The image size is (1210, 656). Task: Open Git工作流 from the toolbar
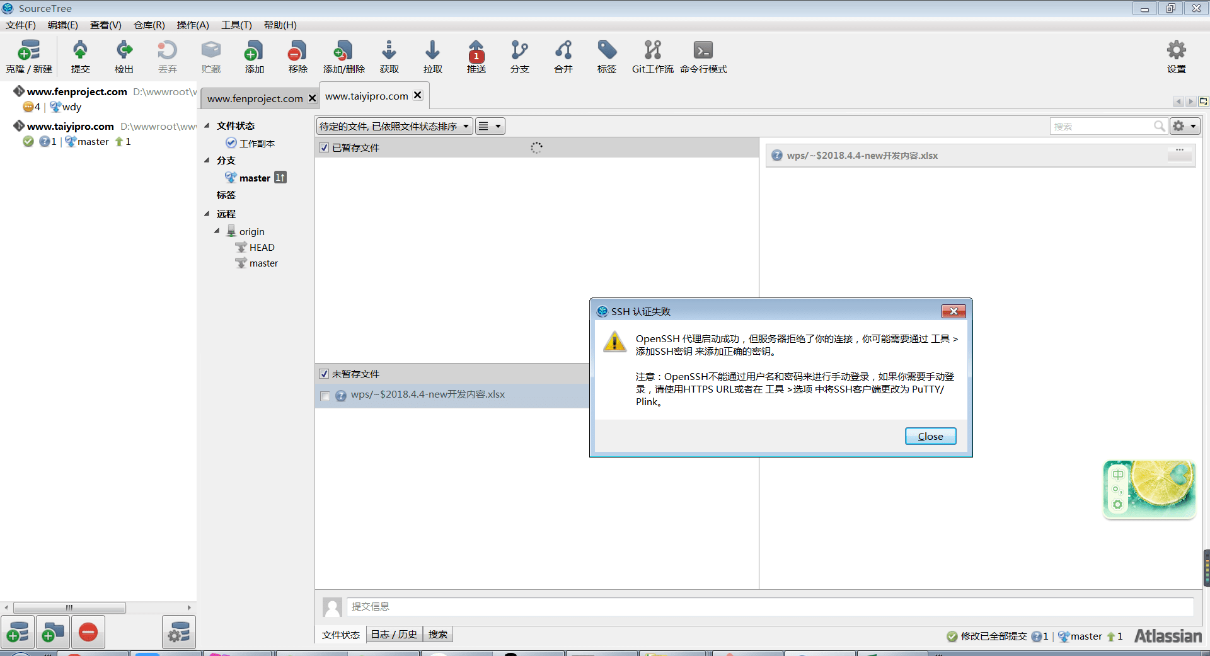tap(652, 57)
